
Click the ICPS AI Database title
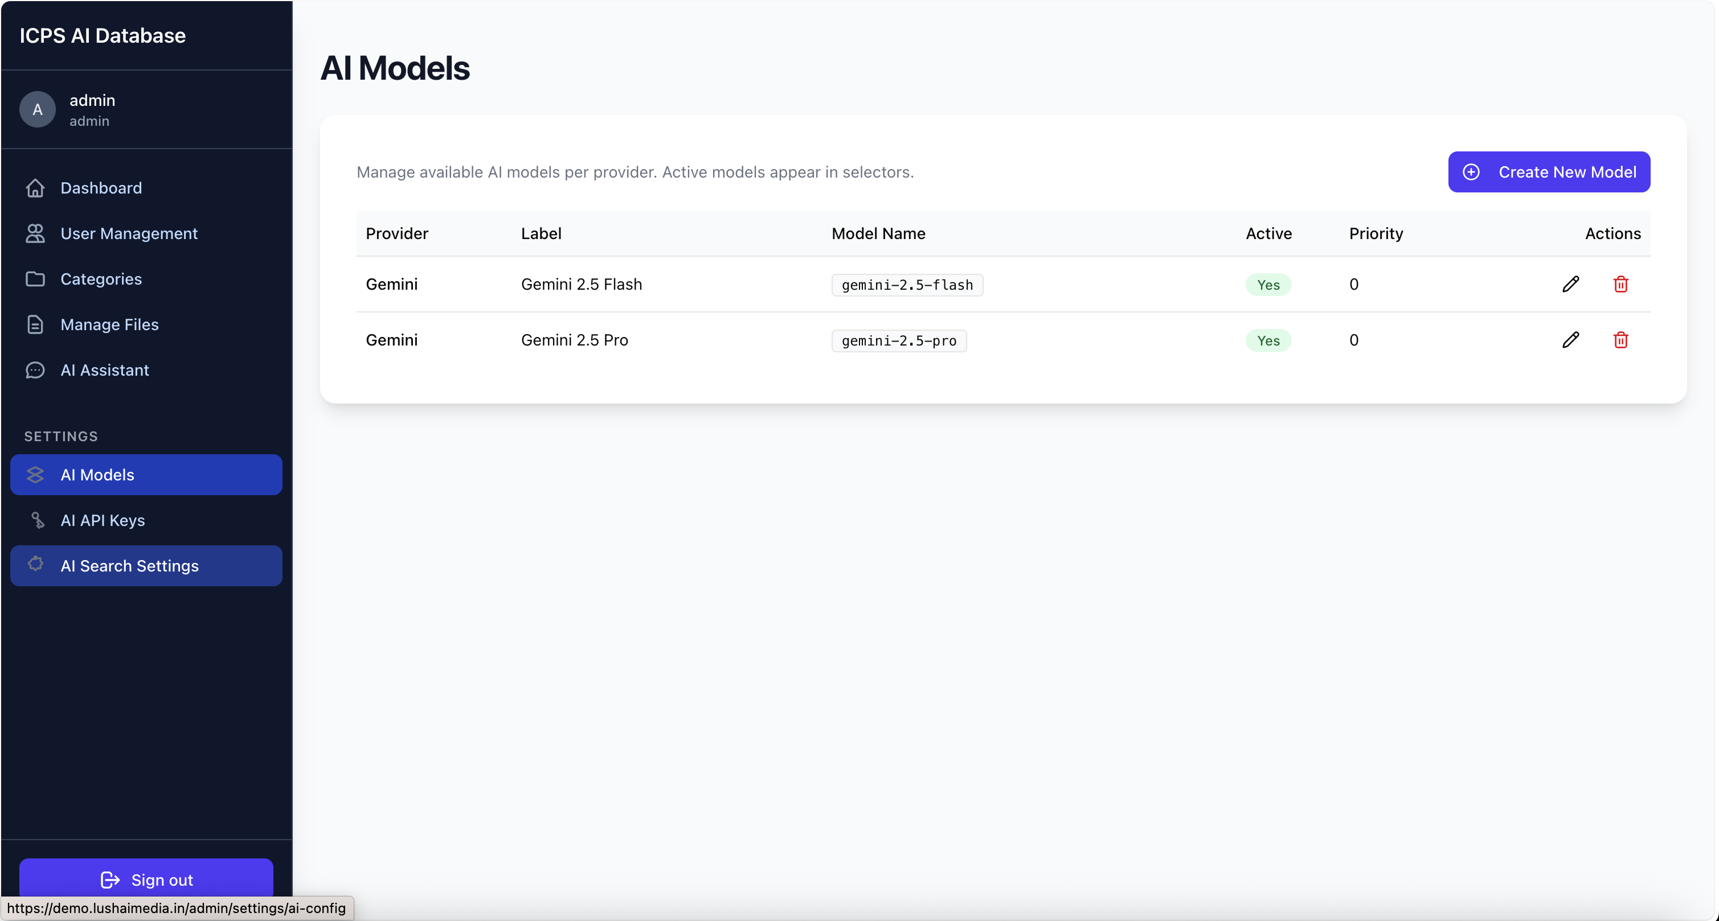pos(102,35)
